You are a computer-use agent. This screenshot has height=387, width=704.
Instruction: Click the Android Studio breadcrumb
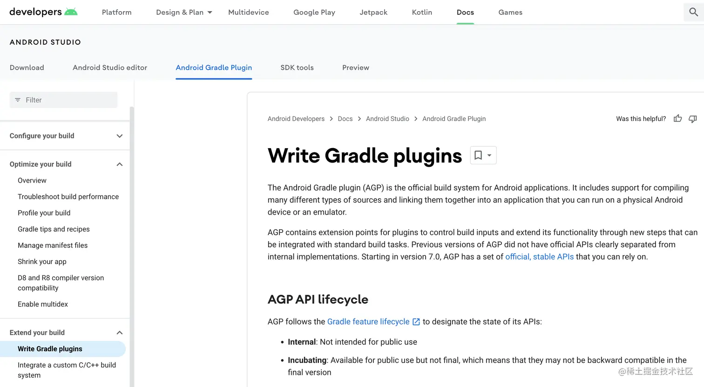[387, 119]
